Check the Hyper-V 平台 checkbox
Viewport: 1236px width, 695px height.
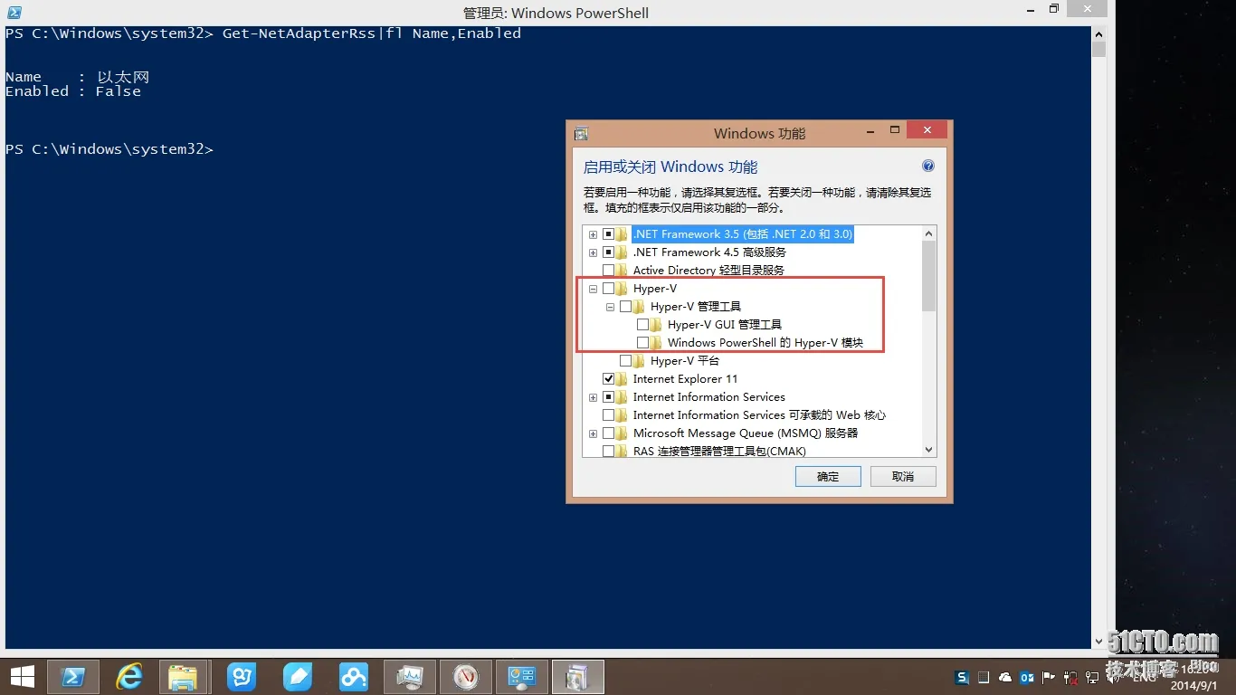pos(625,361)
